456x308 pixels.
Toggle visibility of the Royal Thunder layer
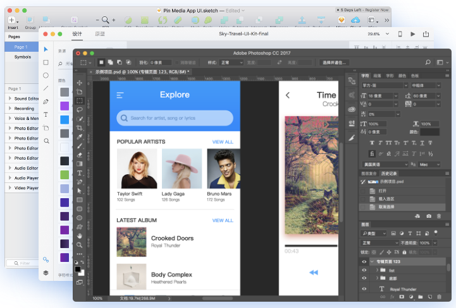(364, 289)
